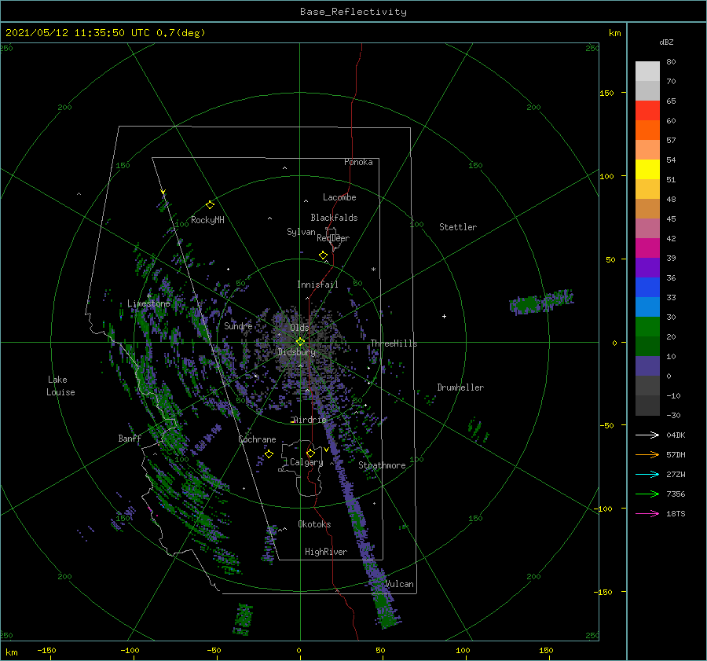Select the slate purple 10–0 dBZ swatch
This screenshot has width=707, height=661.
[x=647, y=366]
